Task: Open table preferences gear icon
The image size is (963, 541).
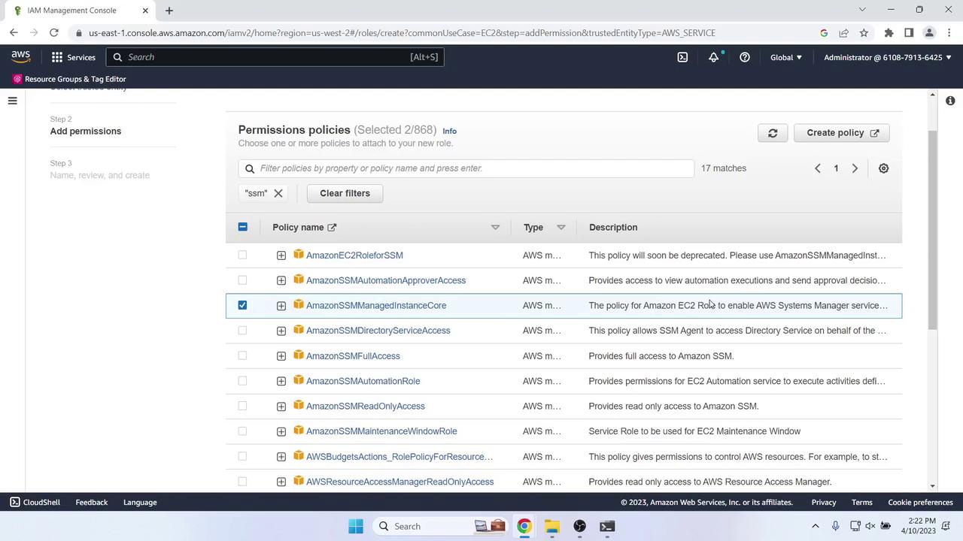Action: (883, 168)
